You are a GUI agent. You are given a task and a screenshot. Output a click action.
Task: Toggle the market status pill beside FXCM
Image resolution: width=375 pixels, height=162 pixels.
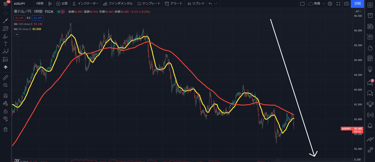coord(61,12)
